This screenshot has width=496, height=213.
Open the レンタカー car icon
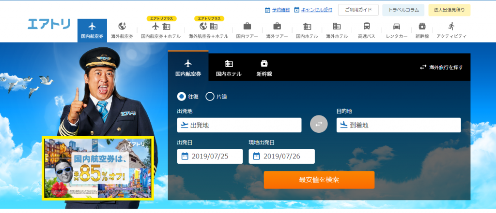coord(397,26)
